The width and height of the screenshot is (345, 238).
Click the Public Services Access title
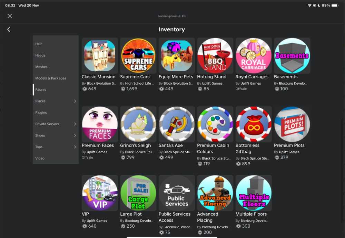click(175, 217)
